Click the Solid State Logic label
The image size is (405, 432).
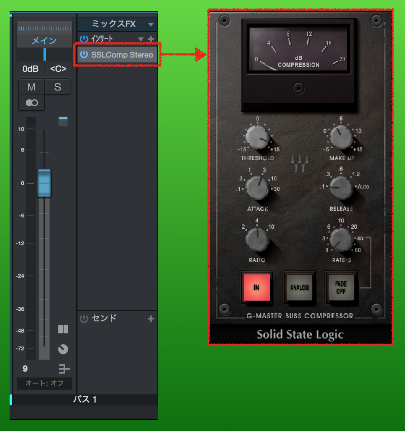300,334
